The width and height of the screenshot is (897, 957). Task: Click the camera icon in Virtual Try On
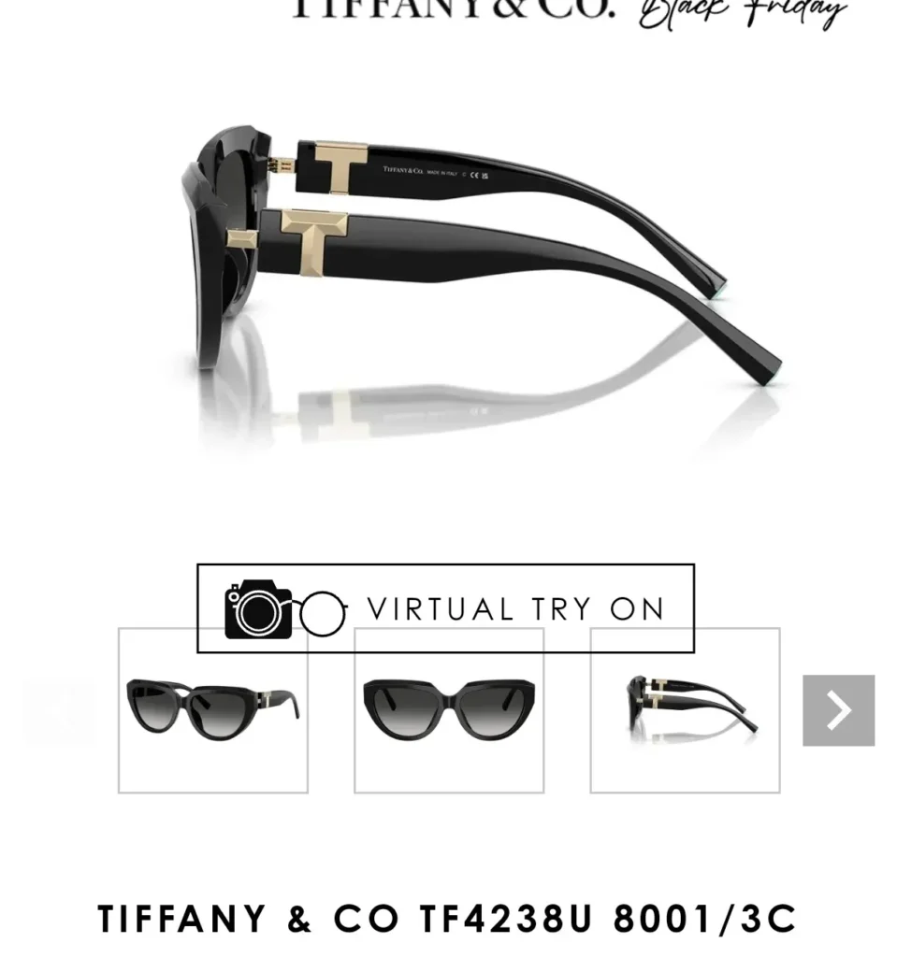pos(258,609)
